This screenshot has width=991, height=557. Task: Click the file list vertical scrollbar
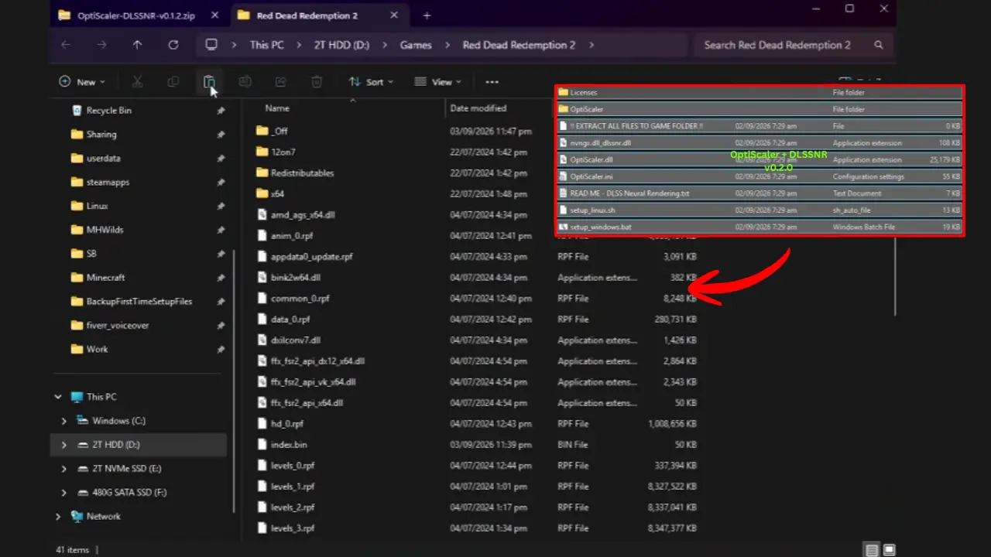click(x=895, y=275)
